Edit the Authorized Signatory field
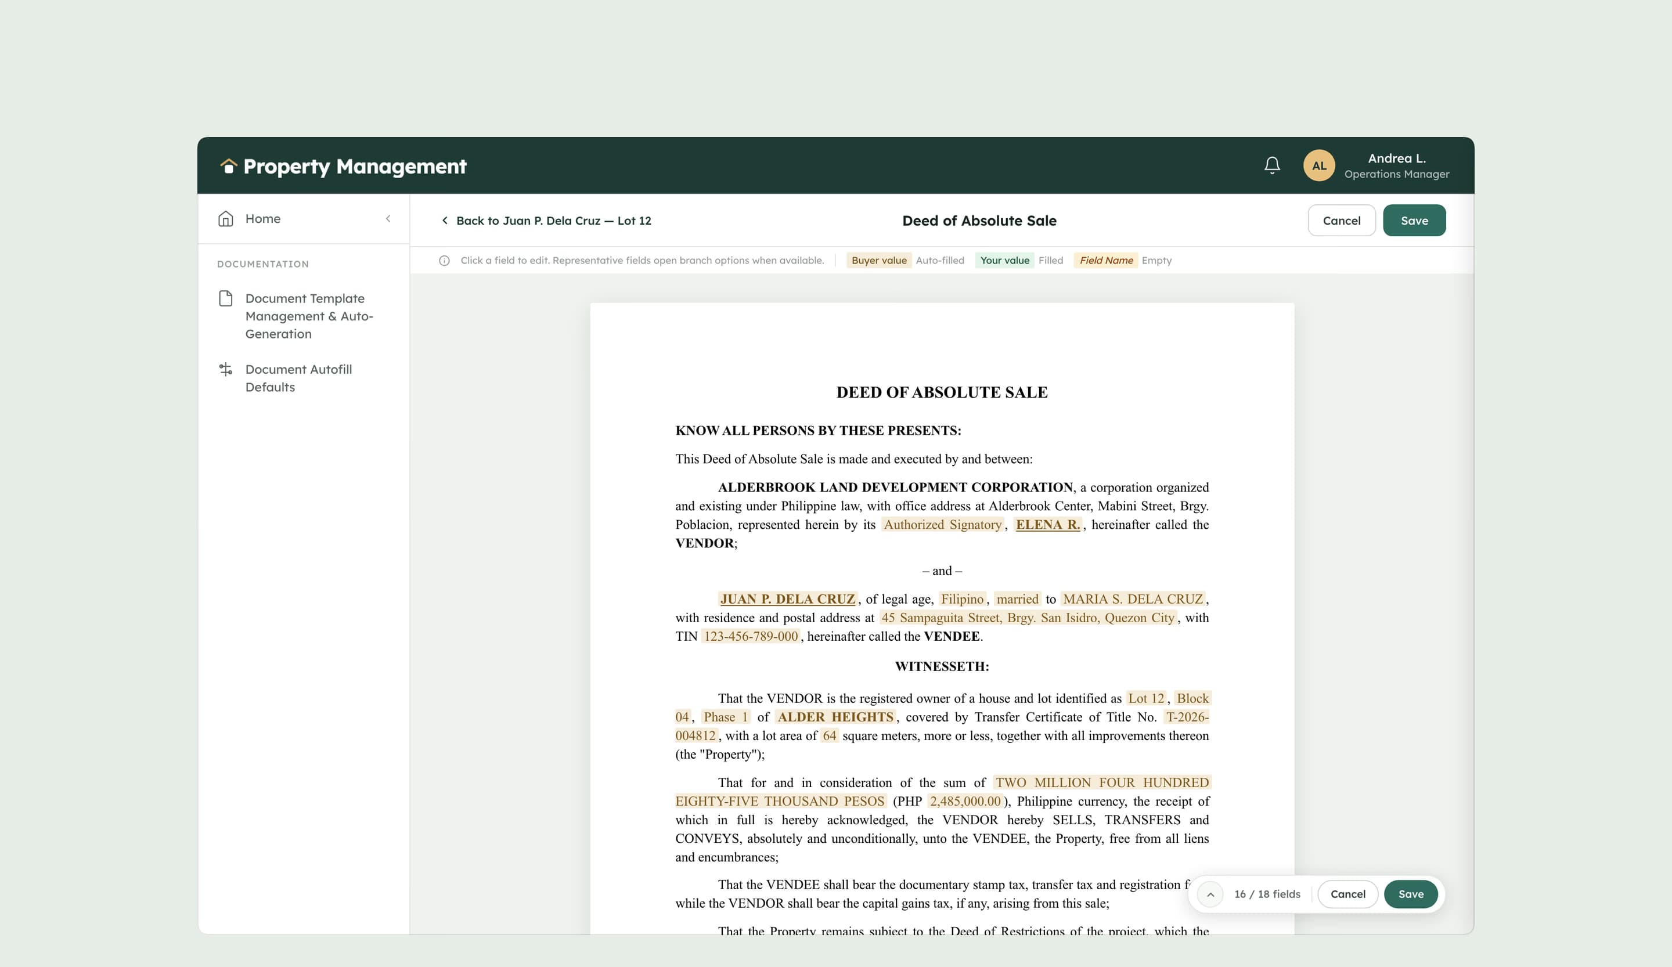 [x=942, y=525]
